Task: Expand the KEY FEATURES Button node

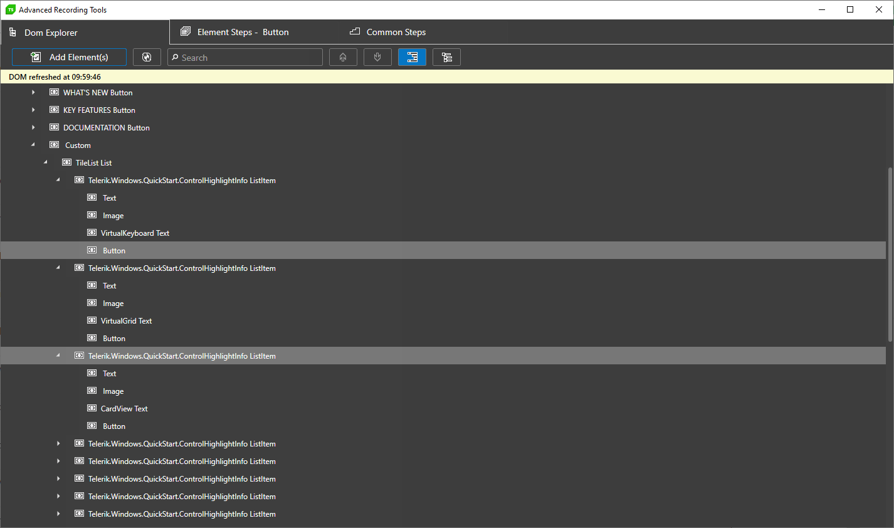Action: pos(33,110)
